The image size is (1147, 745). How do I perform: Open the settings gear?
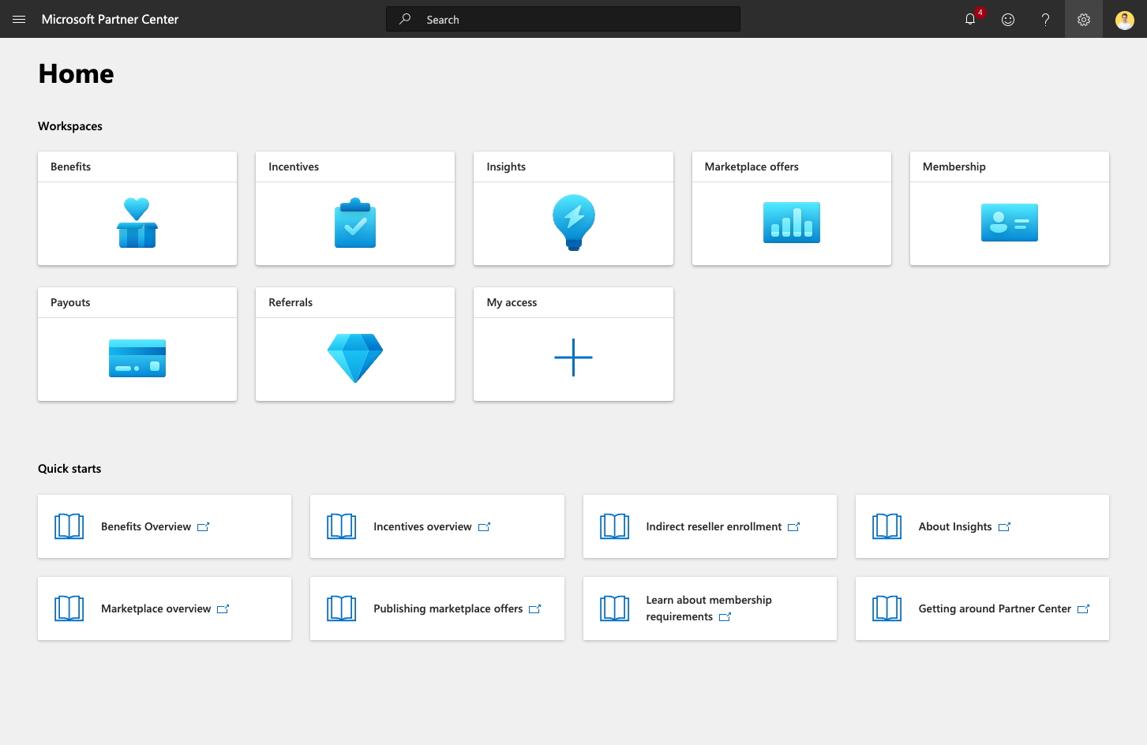(x=1084, y=19)
